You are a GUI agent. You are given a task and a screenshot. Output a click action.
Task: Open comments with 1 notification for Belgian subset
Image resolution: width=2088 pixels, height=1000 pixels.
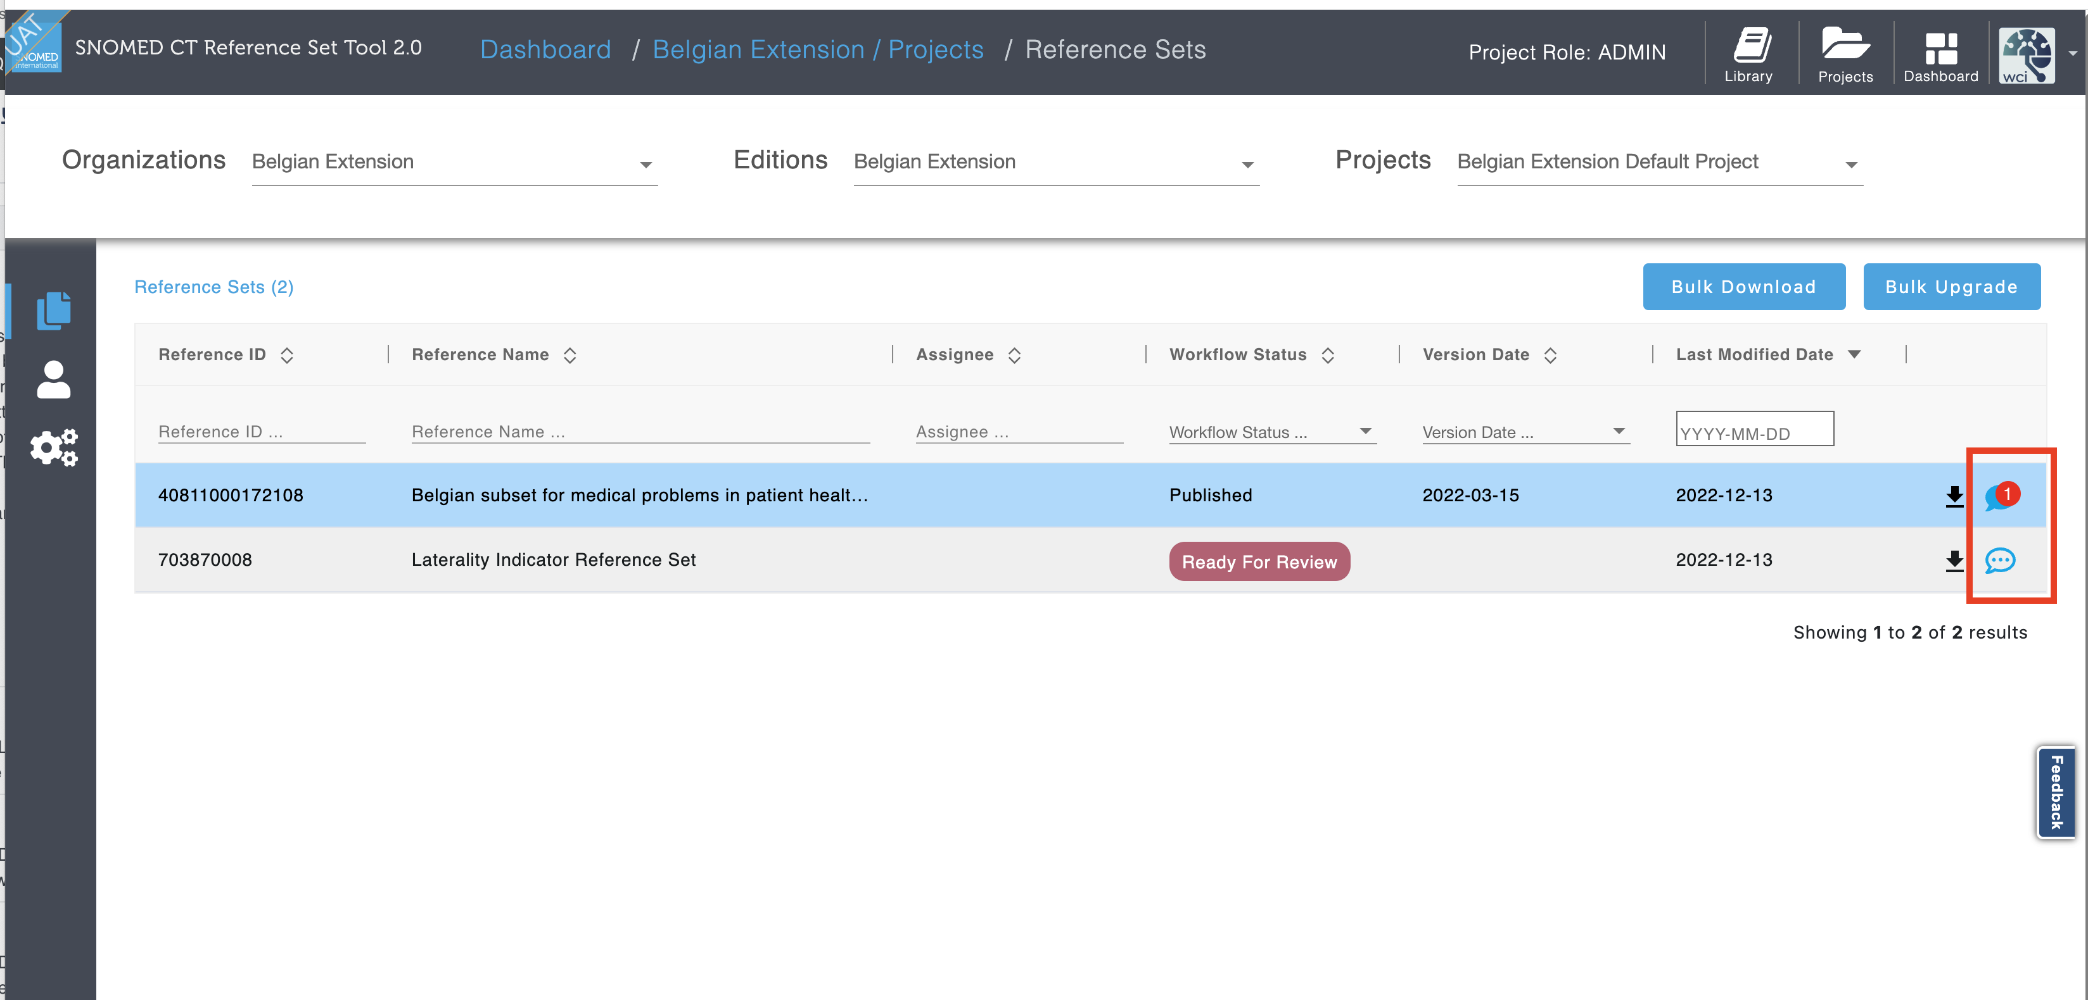point(2001,496)
